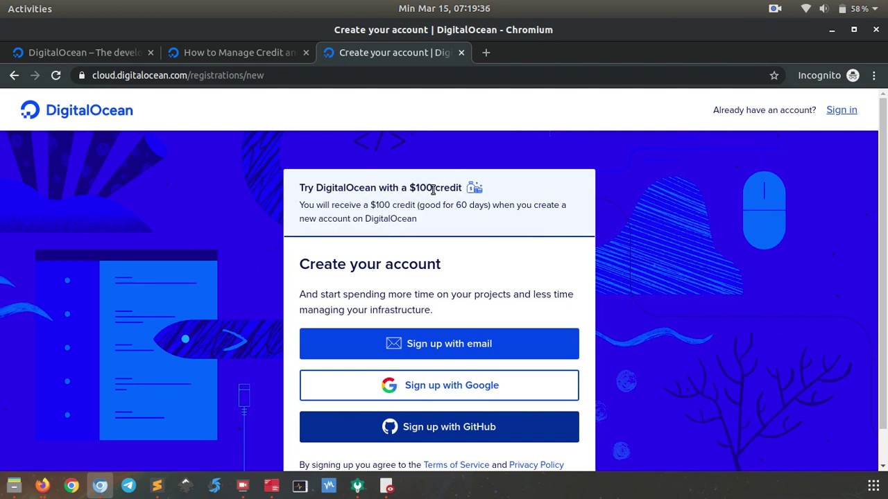Click the battery 58% indicator

tap(853, 8)
